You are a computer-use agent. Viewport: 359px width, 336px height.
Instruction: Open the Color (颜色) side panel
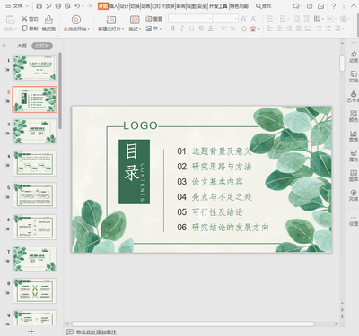354,116
